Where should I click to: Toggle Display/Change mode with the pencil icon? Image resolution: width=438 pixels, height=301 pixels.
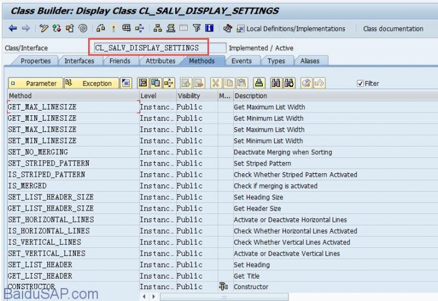[x=44, y=28]
